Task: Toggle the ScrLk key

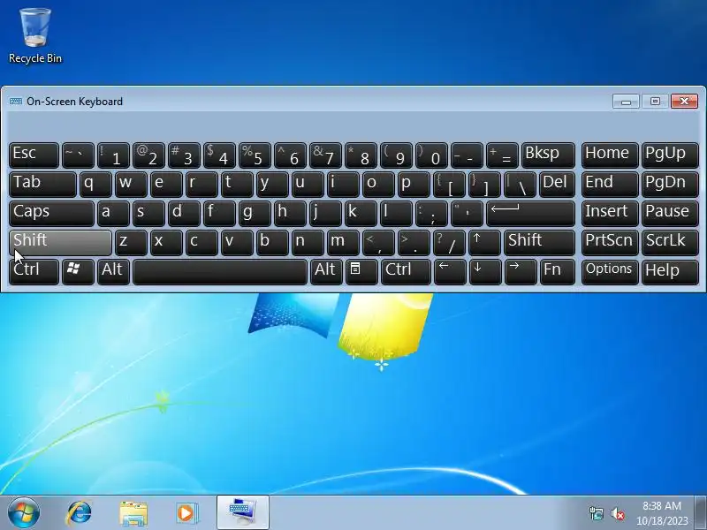Action: (670, 243)
